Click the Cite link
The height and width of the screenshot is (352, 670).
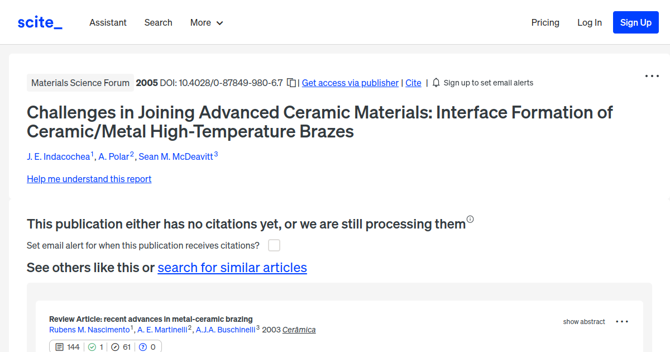pyautogui.click(x=413, y=82)
